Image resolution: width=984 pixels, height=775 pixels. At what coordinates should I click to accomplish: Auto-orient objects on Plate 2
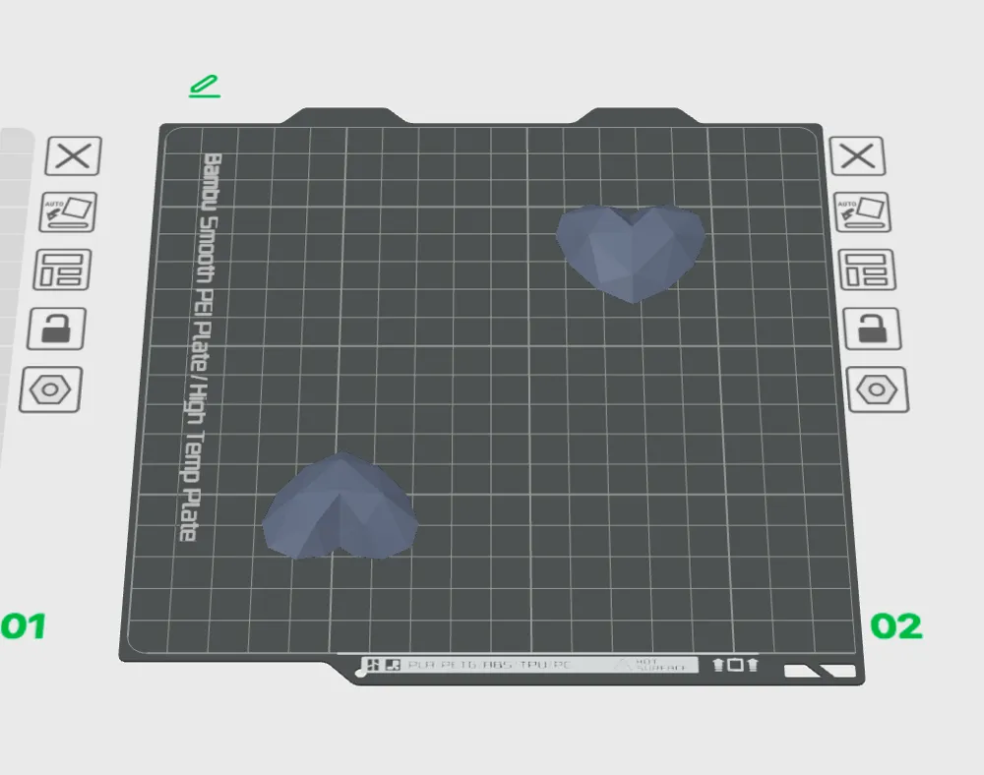[x=864, y=213]
